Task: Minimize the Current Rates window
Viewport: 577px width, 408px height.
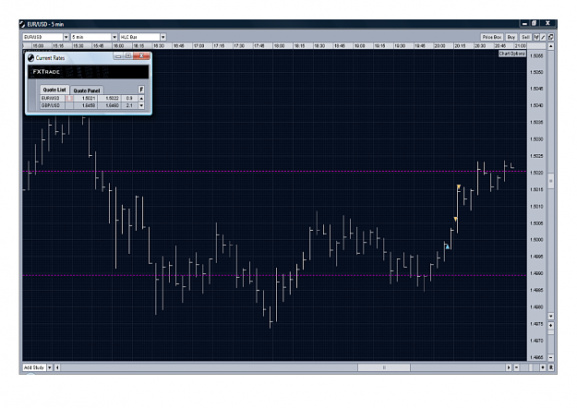Action: pos(118,56)
